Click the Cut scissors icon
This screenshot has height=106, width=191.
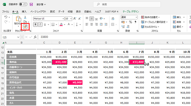click(25, 17)
